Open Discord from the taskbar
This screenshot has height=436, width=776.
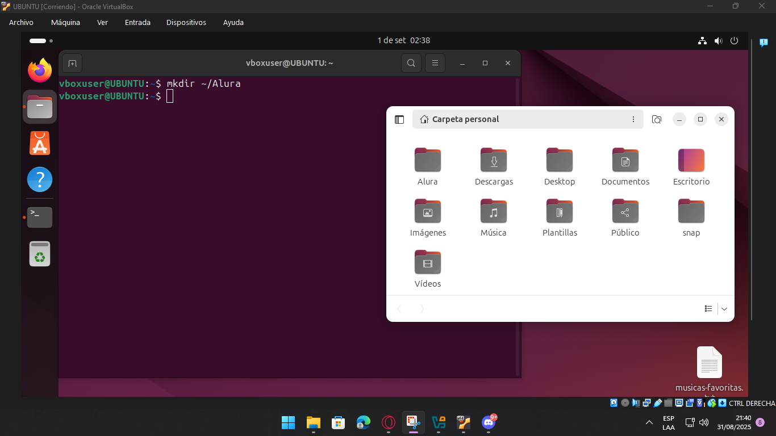[x=489, y=422]
